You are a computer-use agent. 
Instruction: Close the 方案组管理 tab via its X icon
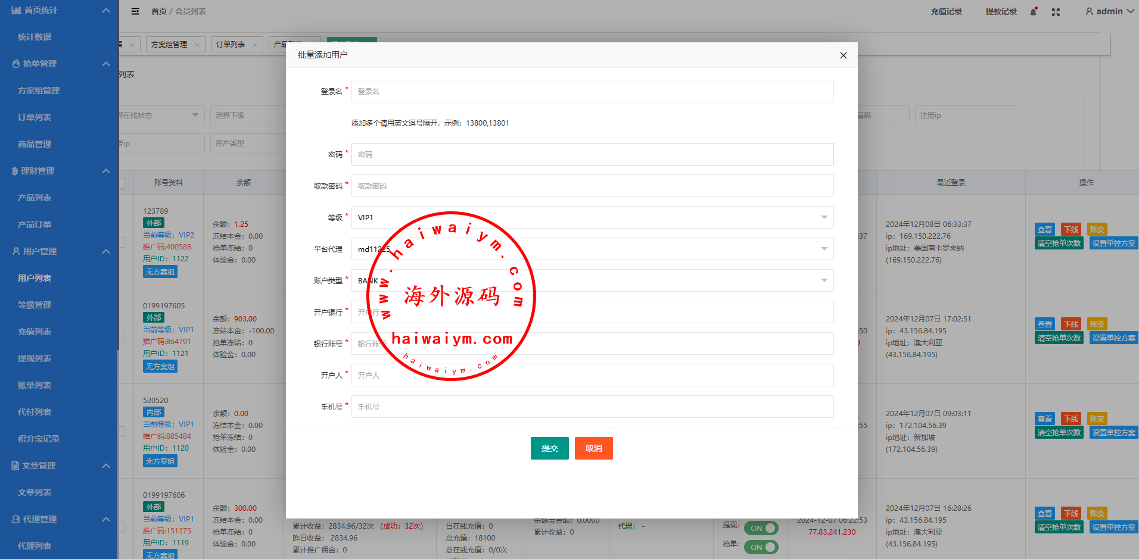pyautogui.click(x=197, y=45)
